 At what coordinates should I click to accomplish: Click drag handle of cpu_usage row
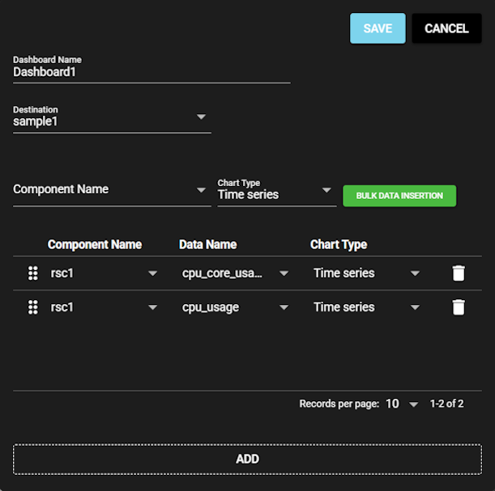coord(33,307)
